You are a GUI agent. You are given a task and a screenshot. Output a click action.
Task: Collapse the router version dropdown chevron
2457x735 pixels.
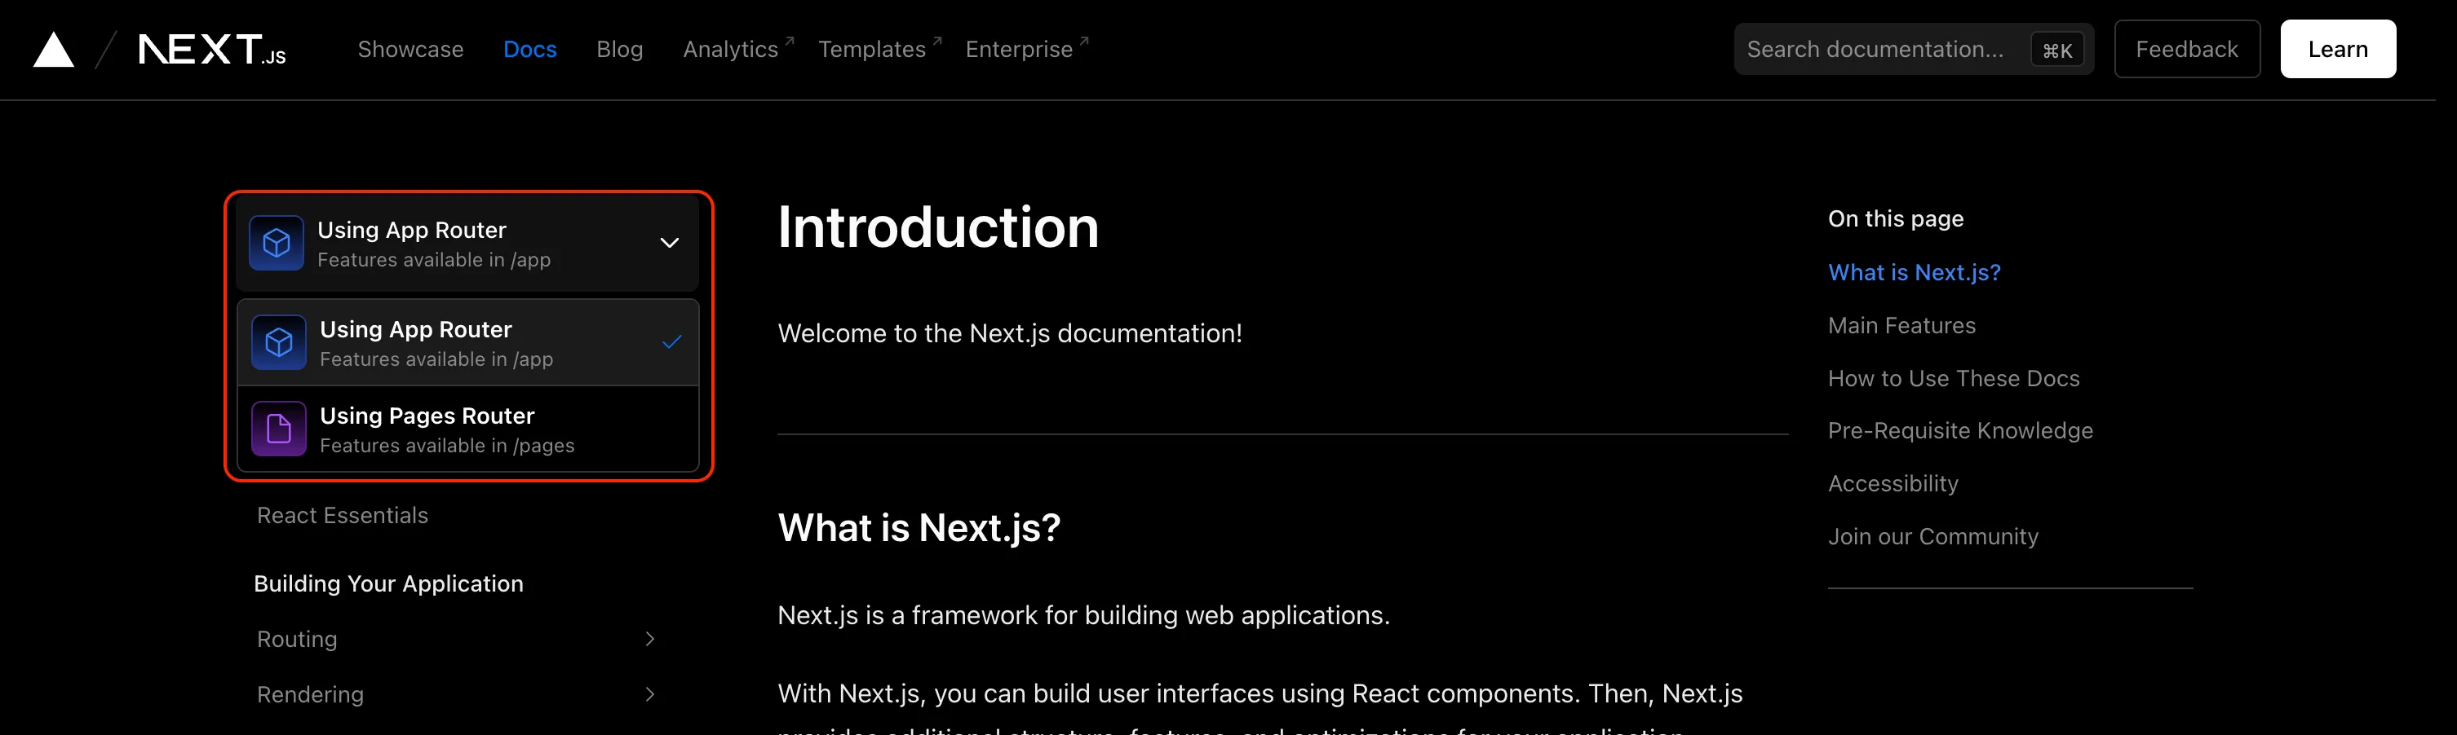coord(669,243)
